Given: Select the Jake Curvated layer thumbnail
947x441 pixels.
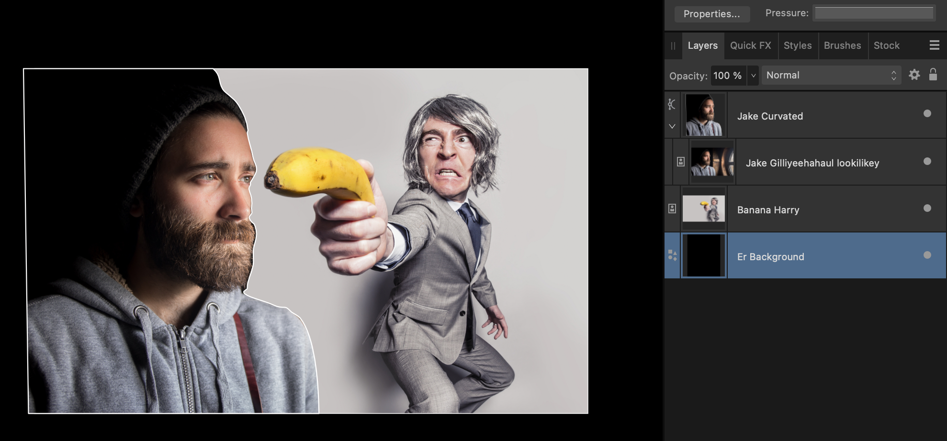Looking at the screenshot, I should coord(704,115).
